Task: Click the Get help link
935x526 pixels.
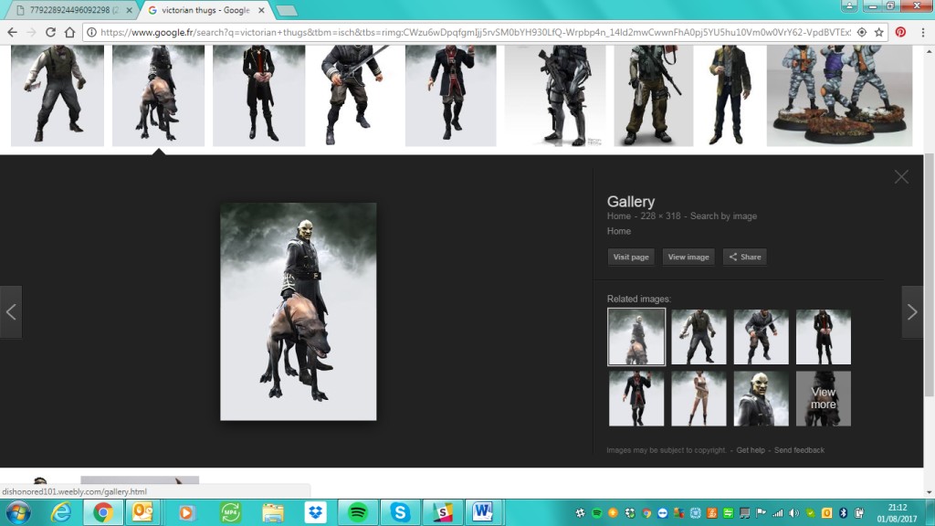Action: 751,450
